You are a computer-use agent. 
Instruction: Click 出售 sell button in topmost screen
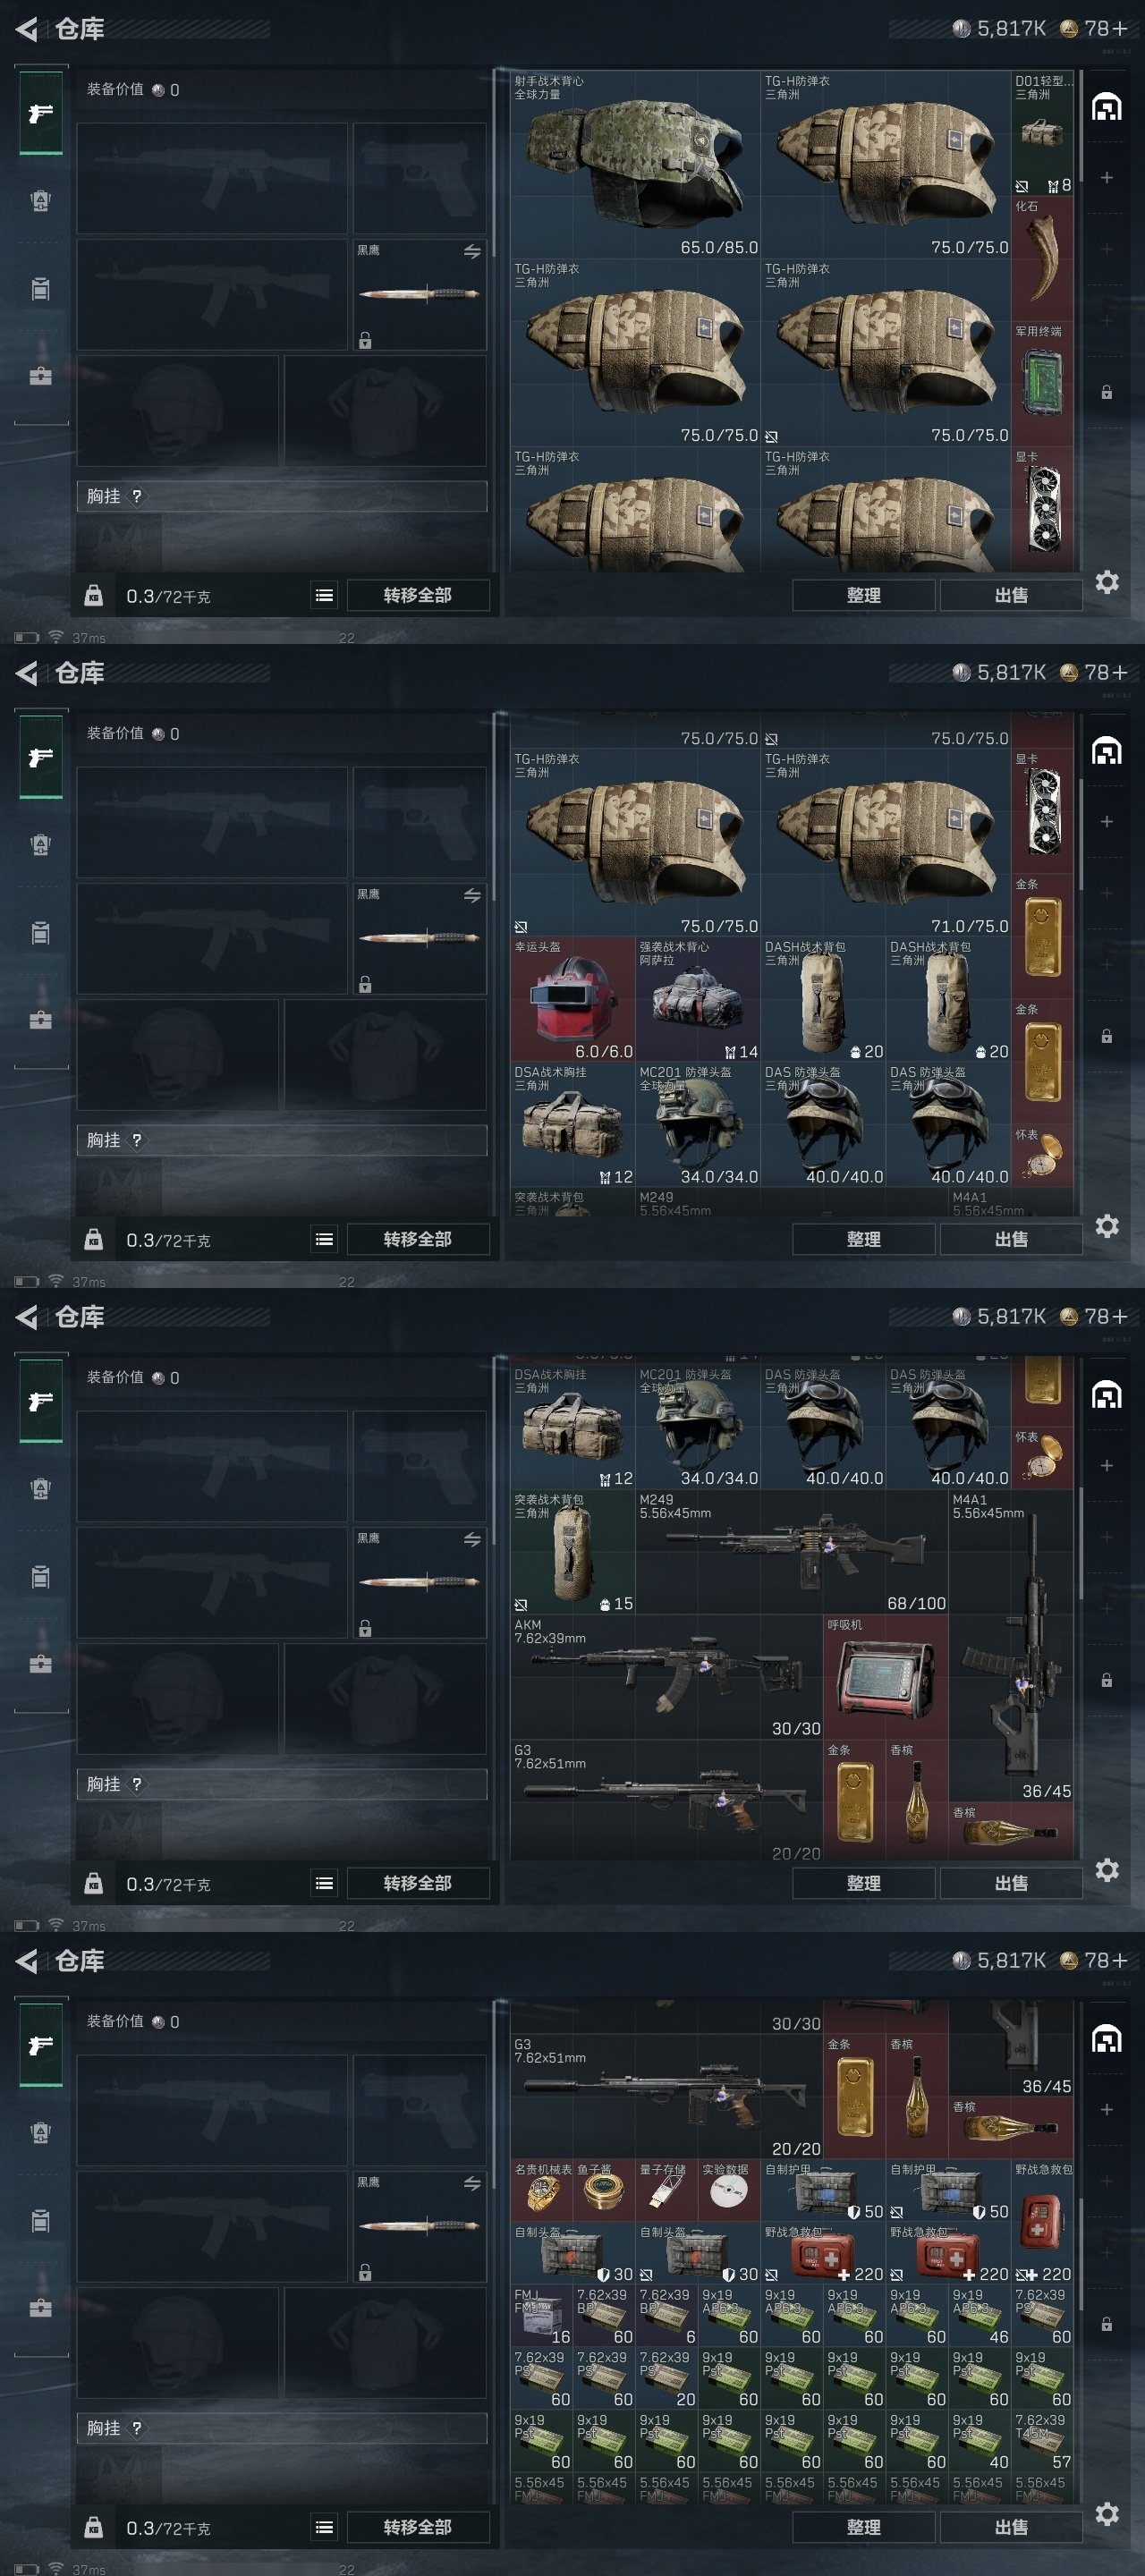(1011, 595)
